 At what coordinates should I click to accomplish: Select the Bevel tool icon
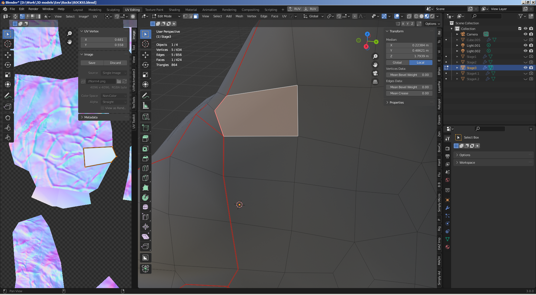(145, 159)
